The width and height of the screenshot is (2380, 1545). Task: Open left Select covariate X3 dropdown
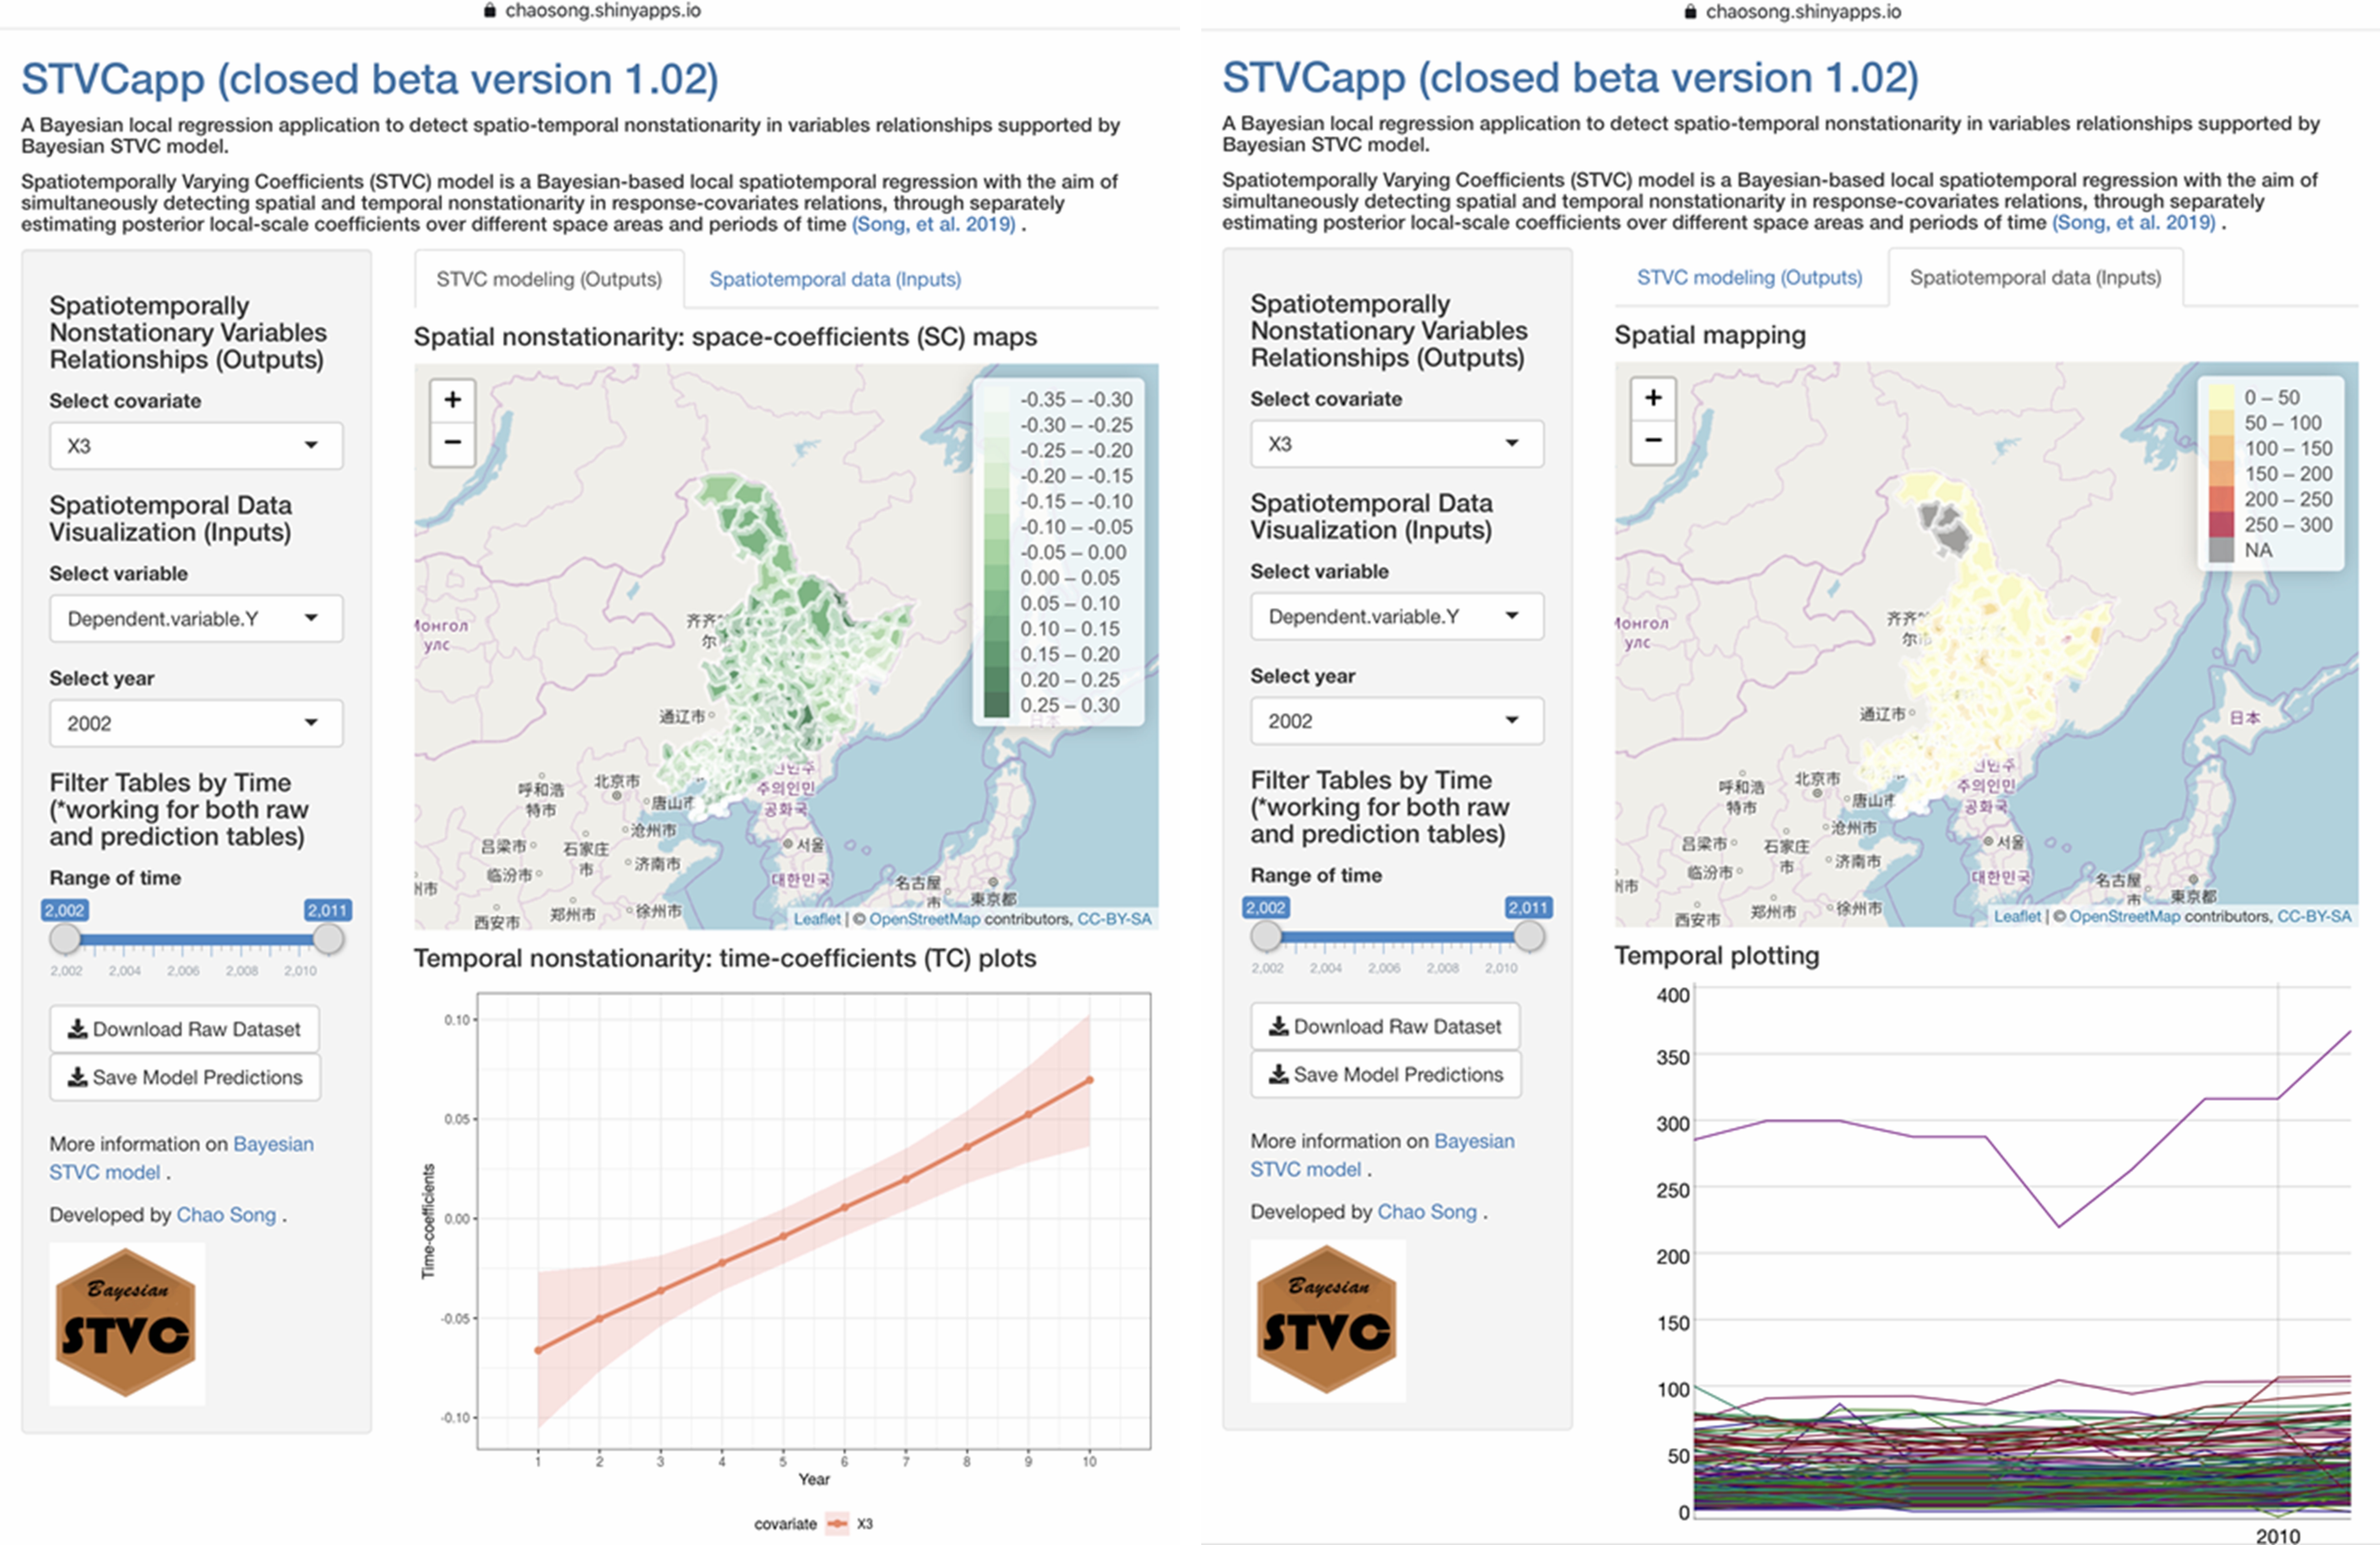pyautogui.click(x=196, y=446)
